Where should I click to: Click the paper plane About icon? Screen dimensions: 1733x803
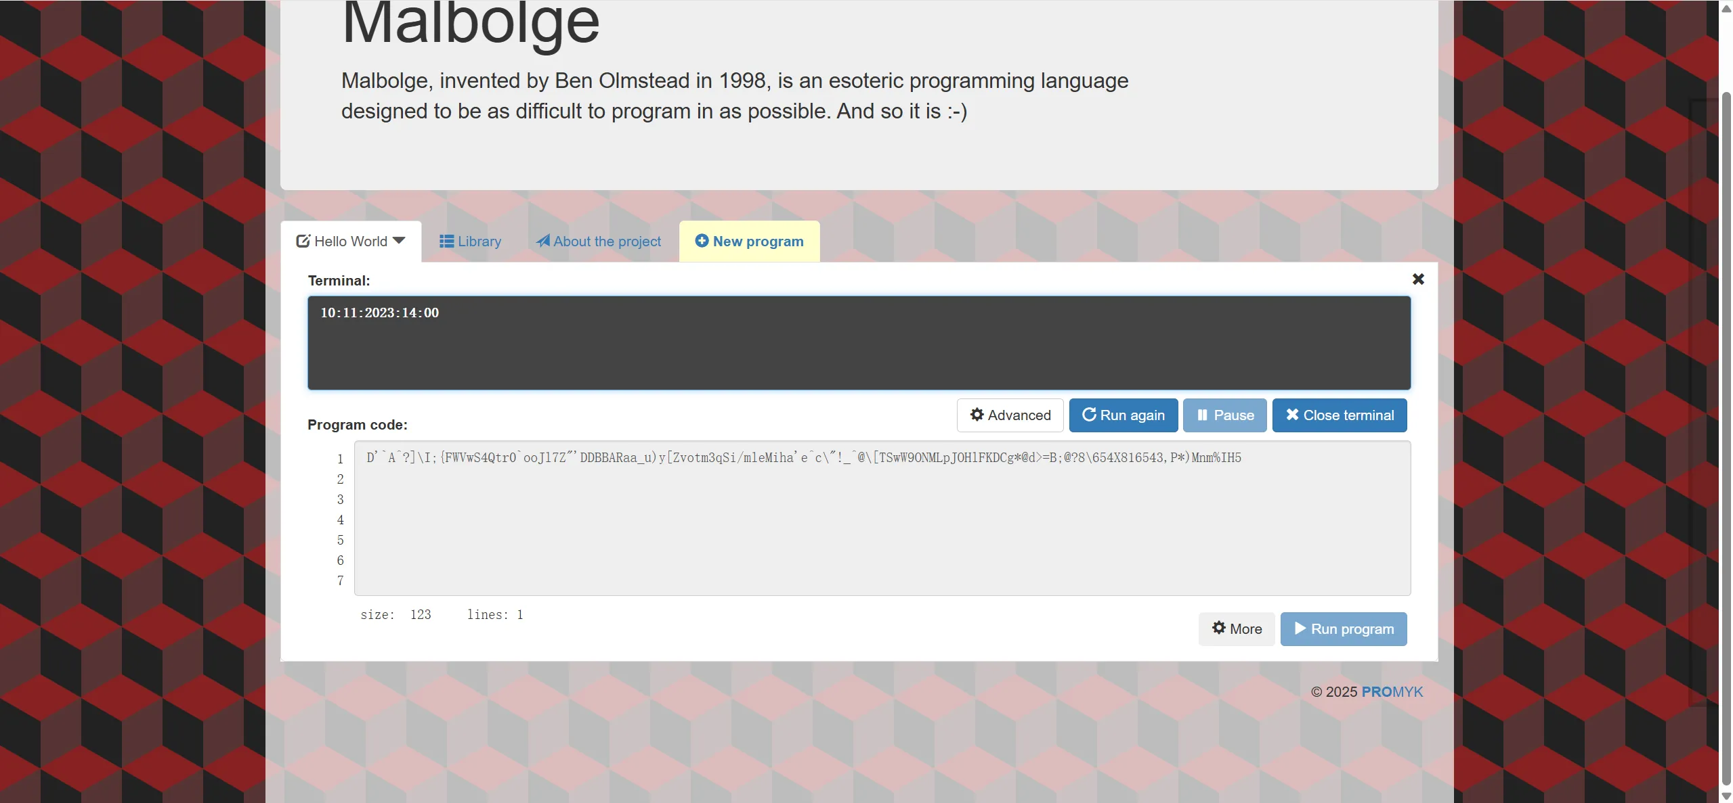(542, 241)
